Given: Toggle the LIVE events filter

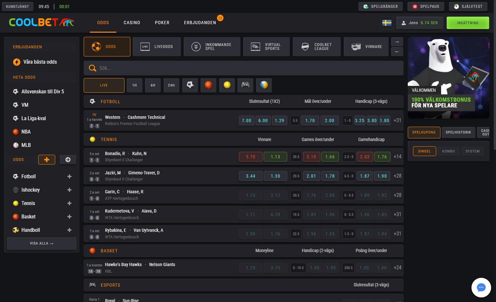Looking at the screenshot, I should pos(104,85).
